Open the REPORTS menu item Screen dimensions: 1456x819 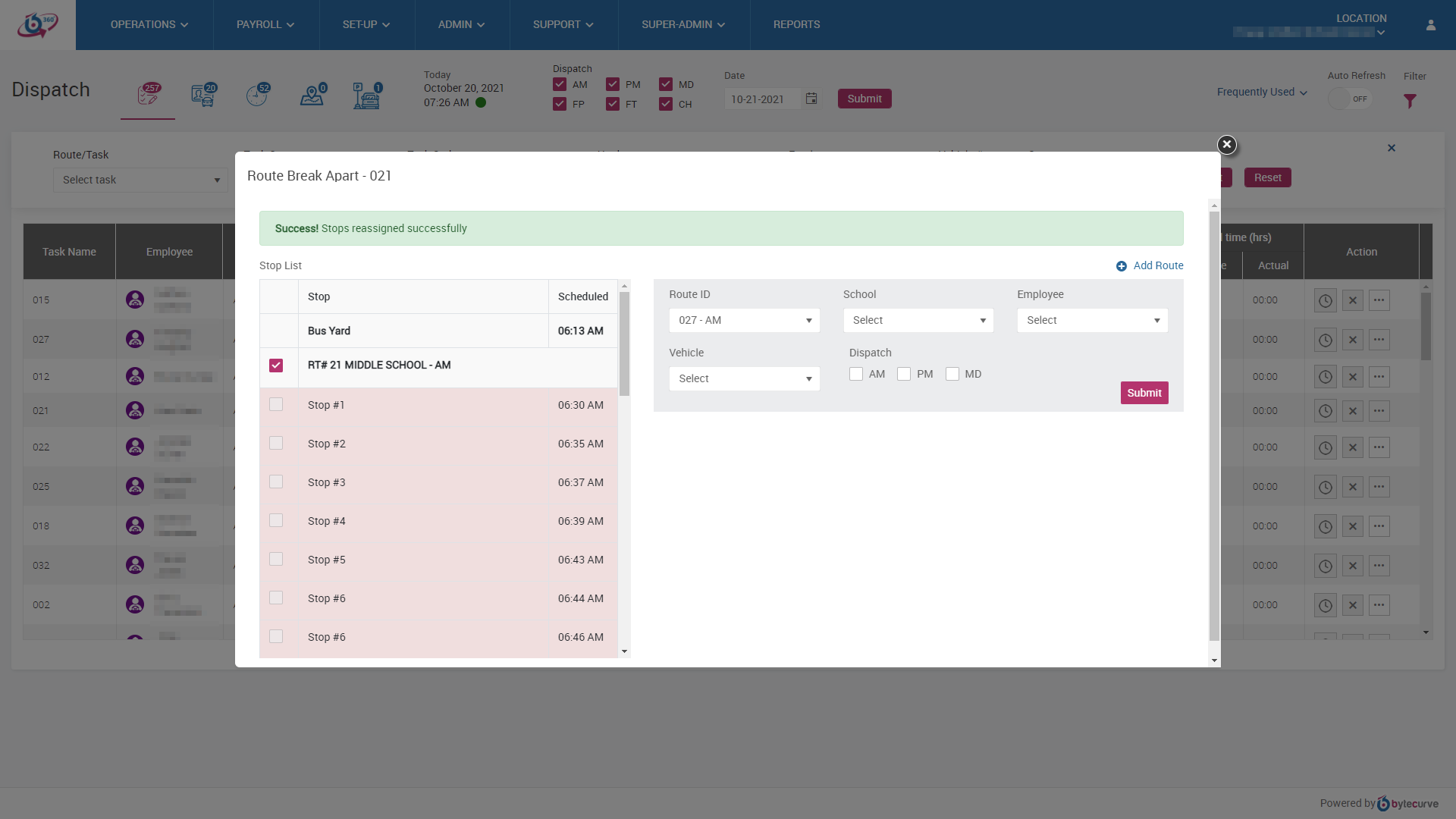[x=796, y=25]
